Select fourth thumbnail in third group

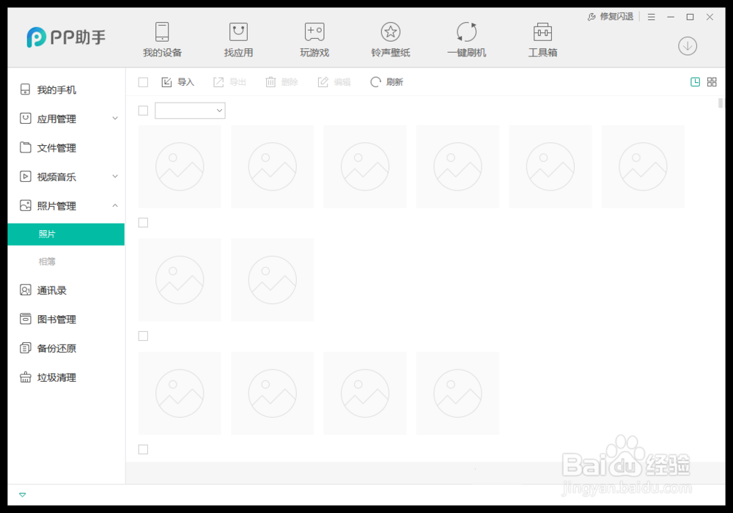pos(457,394)
